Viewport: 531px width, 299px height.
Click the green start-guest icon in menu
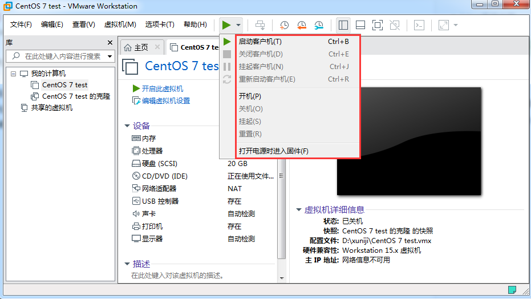[x=227, y=42]
